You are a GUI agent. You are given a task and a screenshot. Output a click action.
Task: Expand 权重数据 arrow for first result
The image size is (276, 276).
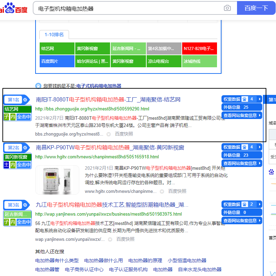[260, 99]
